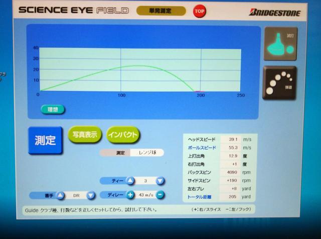Click up arrow next to 番手 club selector

coord(60,195)
